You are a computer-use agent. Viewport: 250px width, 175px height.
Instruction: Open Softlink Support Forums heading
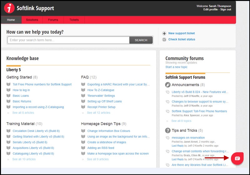[x=185, y=77]
